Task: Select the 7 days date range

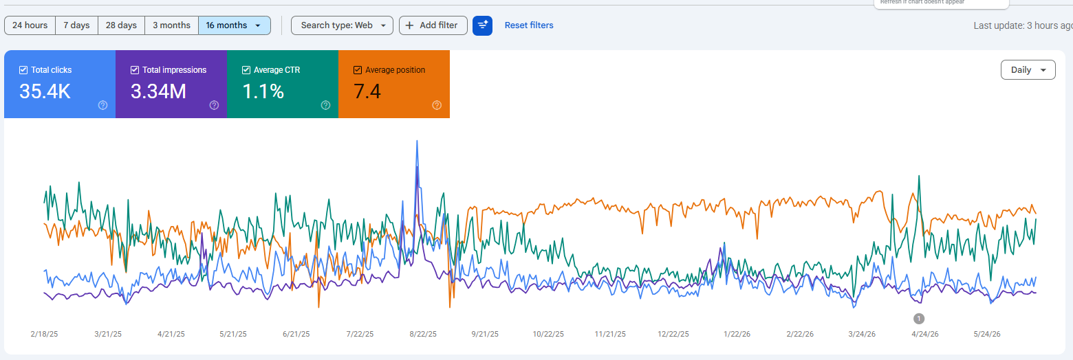Action: [76, 25]
